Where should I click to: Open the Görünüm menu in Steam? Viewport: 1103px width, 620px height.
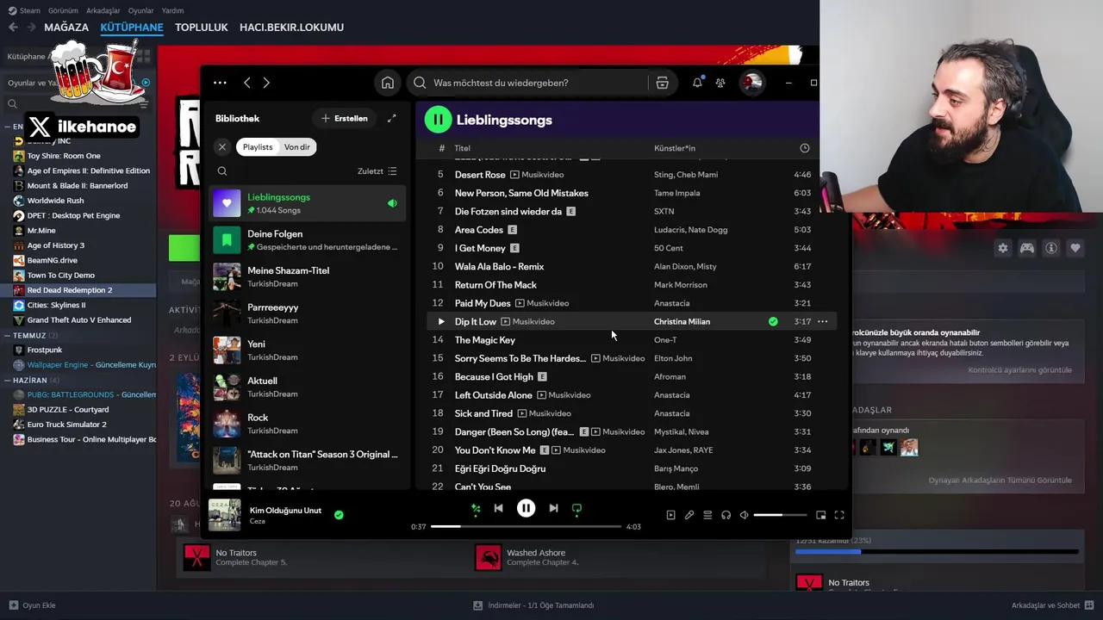click(x=63, y=10)
